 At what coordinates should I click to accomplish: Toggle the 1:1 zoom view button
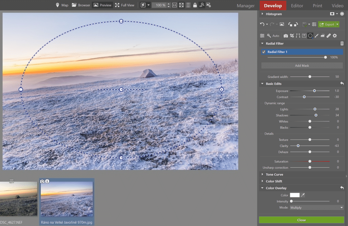tap(174, 5)
